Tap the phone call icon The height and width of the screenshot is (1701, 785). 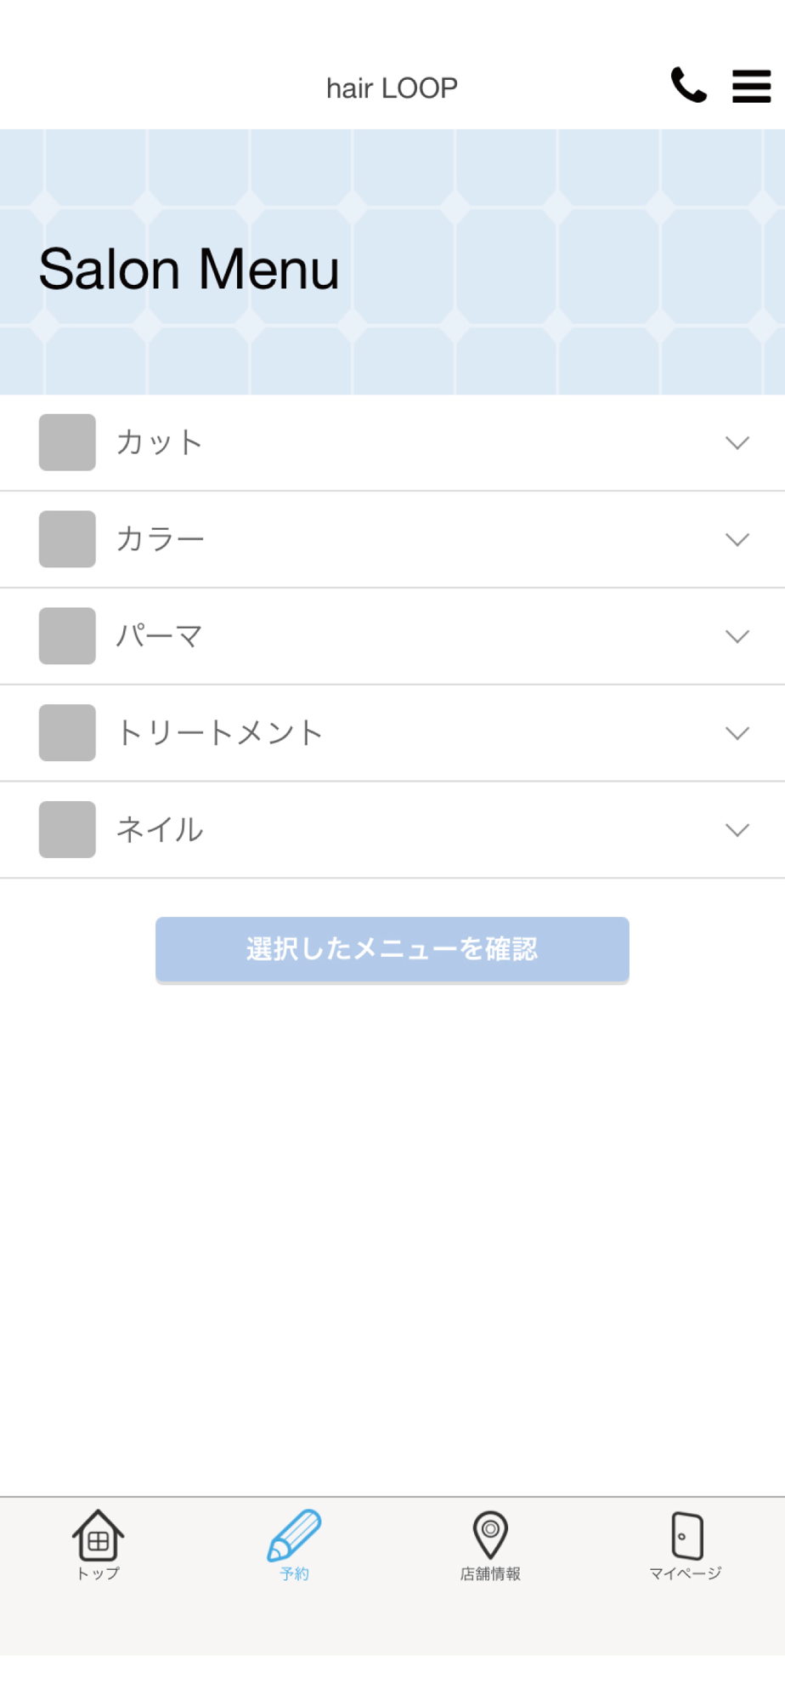688,85
